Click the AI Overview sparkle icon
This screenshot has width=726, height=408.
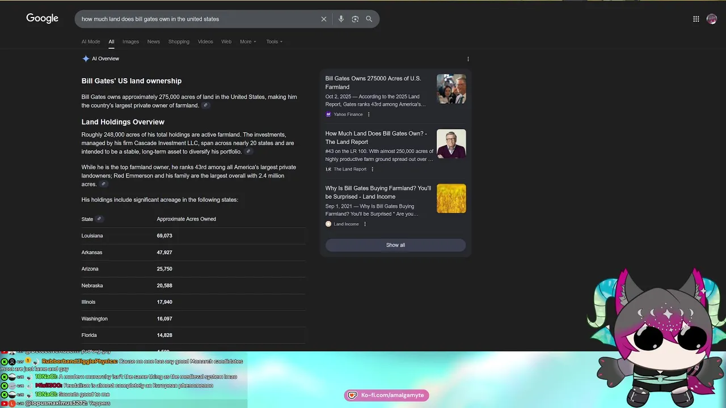point(86,58)
